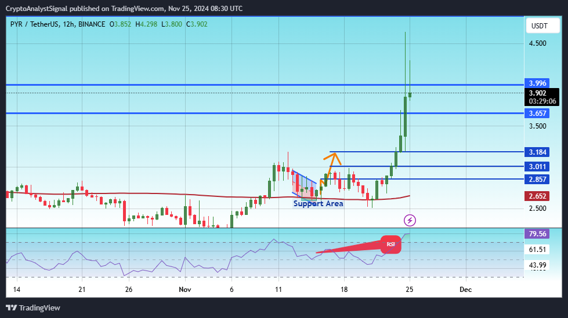Click the 61.51 RSI level label
The width and height of the screenshot is (568, 318).
pyautogui.click(x=537, y=249)
